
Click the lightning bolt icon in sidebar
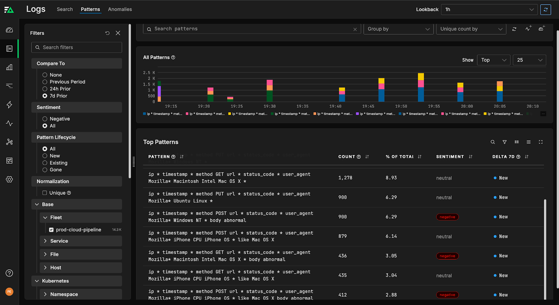point(9,105)
